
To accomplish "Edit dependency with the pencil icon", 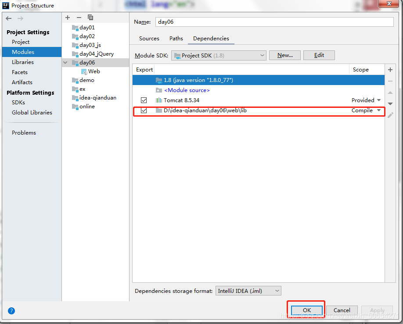I will click(x=390, y=115).
